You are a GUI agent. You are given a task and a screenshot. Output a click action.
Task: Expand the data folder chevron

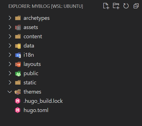[10, 46]
